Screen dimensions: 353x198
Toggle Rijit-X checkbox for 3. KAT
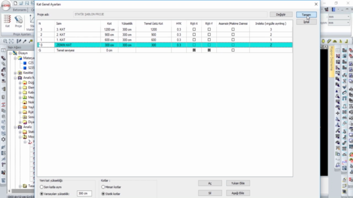[194, 29]
